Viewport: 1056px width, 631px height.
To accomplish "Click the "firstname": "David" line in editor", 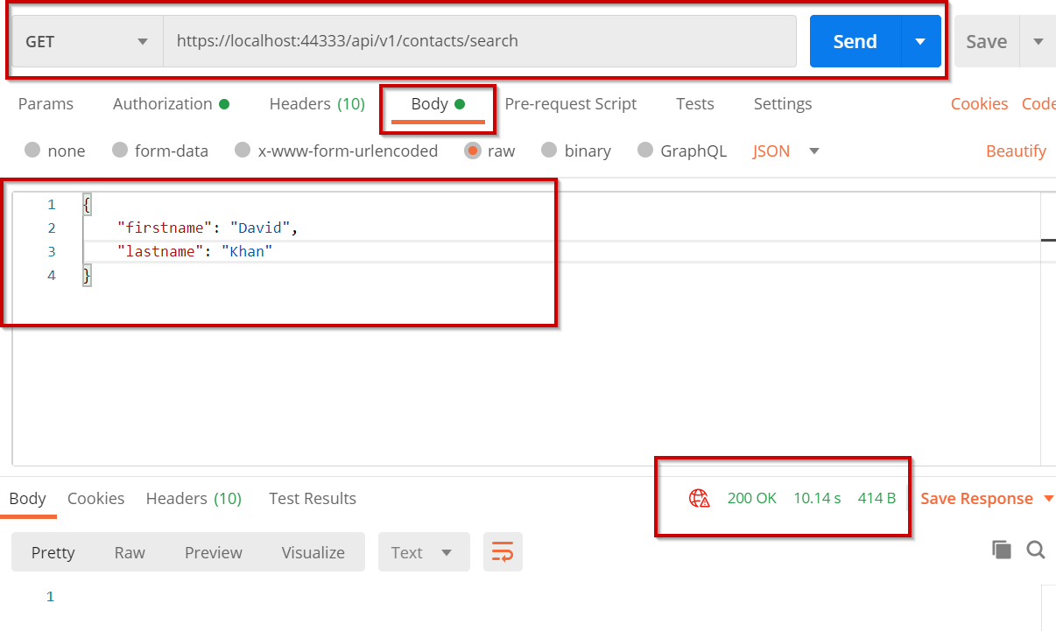I will 208,228.
